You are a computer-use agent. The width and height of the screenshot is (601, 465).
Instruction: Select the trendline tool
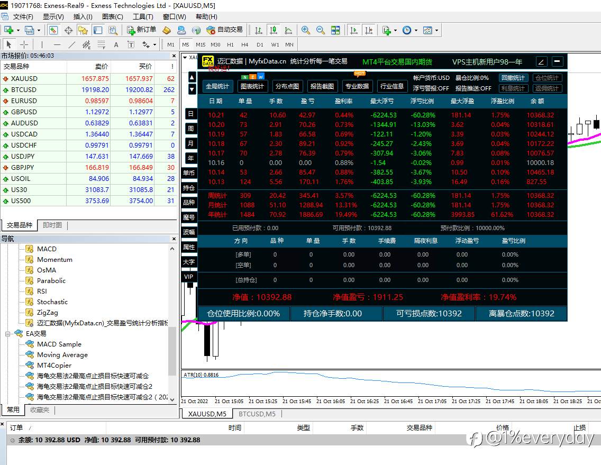(x=71, y=44)
